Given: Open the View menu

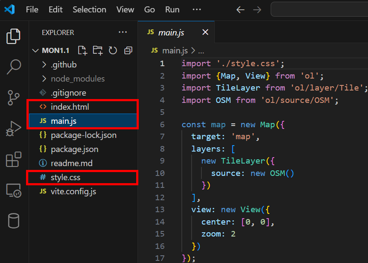Looking at the screenshot, I should [x=125, y=10].
